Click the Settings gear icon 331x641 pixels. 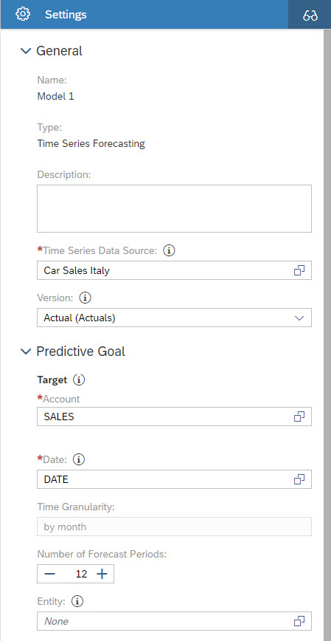click(22, 14)
